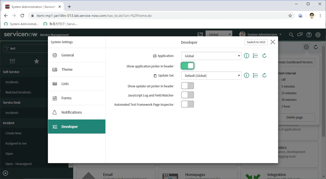The image size is (326, 179).
Task: Enable Show update set picker in header
Action: (x=188, y=86)
